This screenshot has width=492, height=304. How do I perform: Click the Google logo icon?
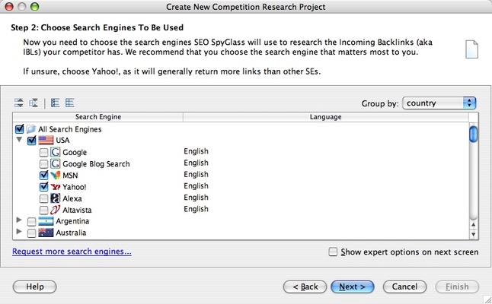56,152
